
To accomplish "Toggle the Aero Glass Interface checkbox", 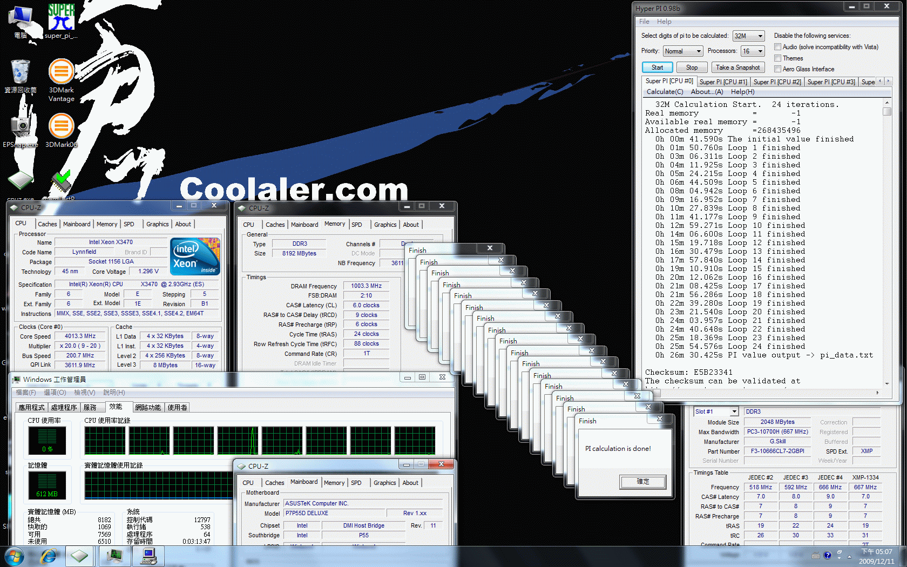I will tap(778, 69).
